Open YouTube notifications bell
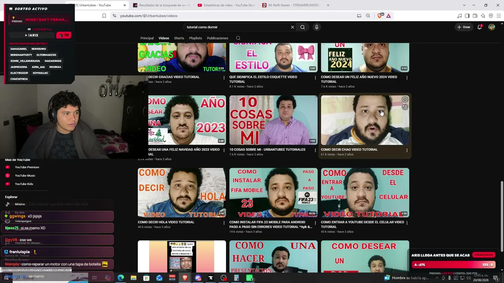 tap(479, 27)
